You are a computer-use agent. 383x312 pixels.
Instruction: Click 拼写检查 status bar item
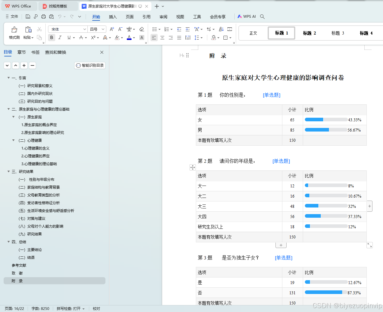(71, 308)
